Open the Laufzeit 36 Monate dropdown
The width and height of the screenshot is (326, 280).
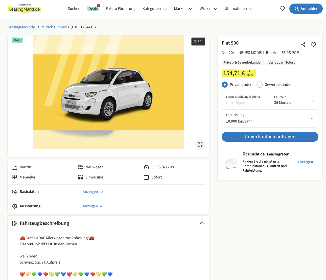(x=294, y=101)
